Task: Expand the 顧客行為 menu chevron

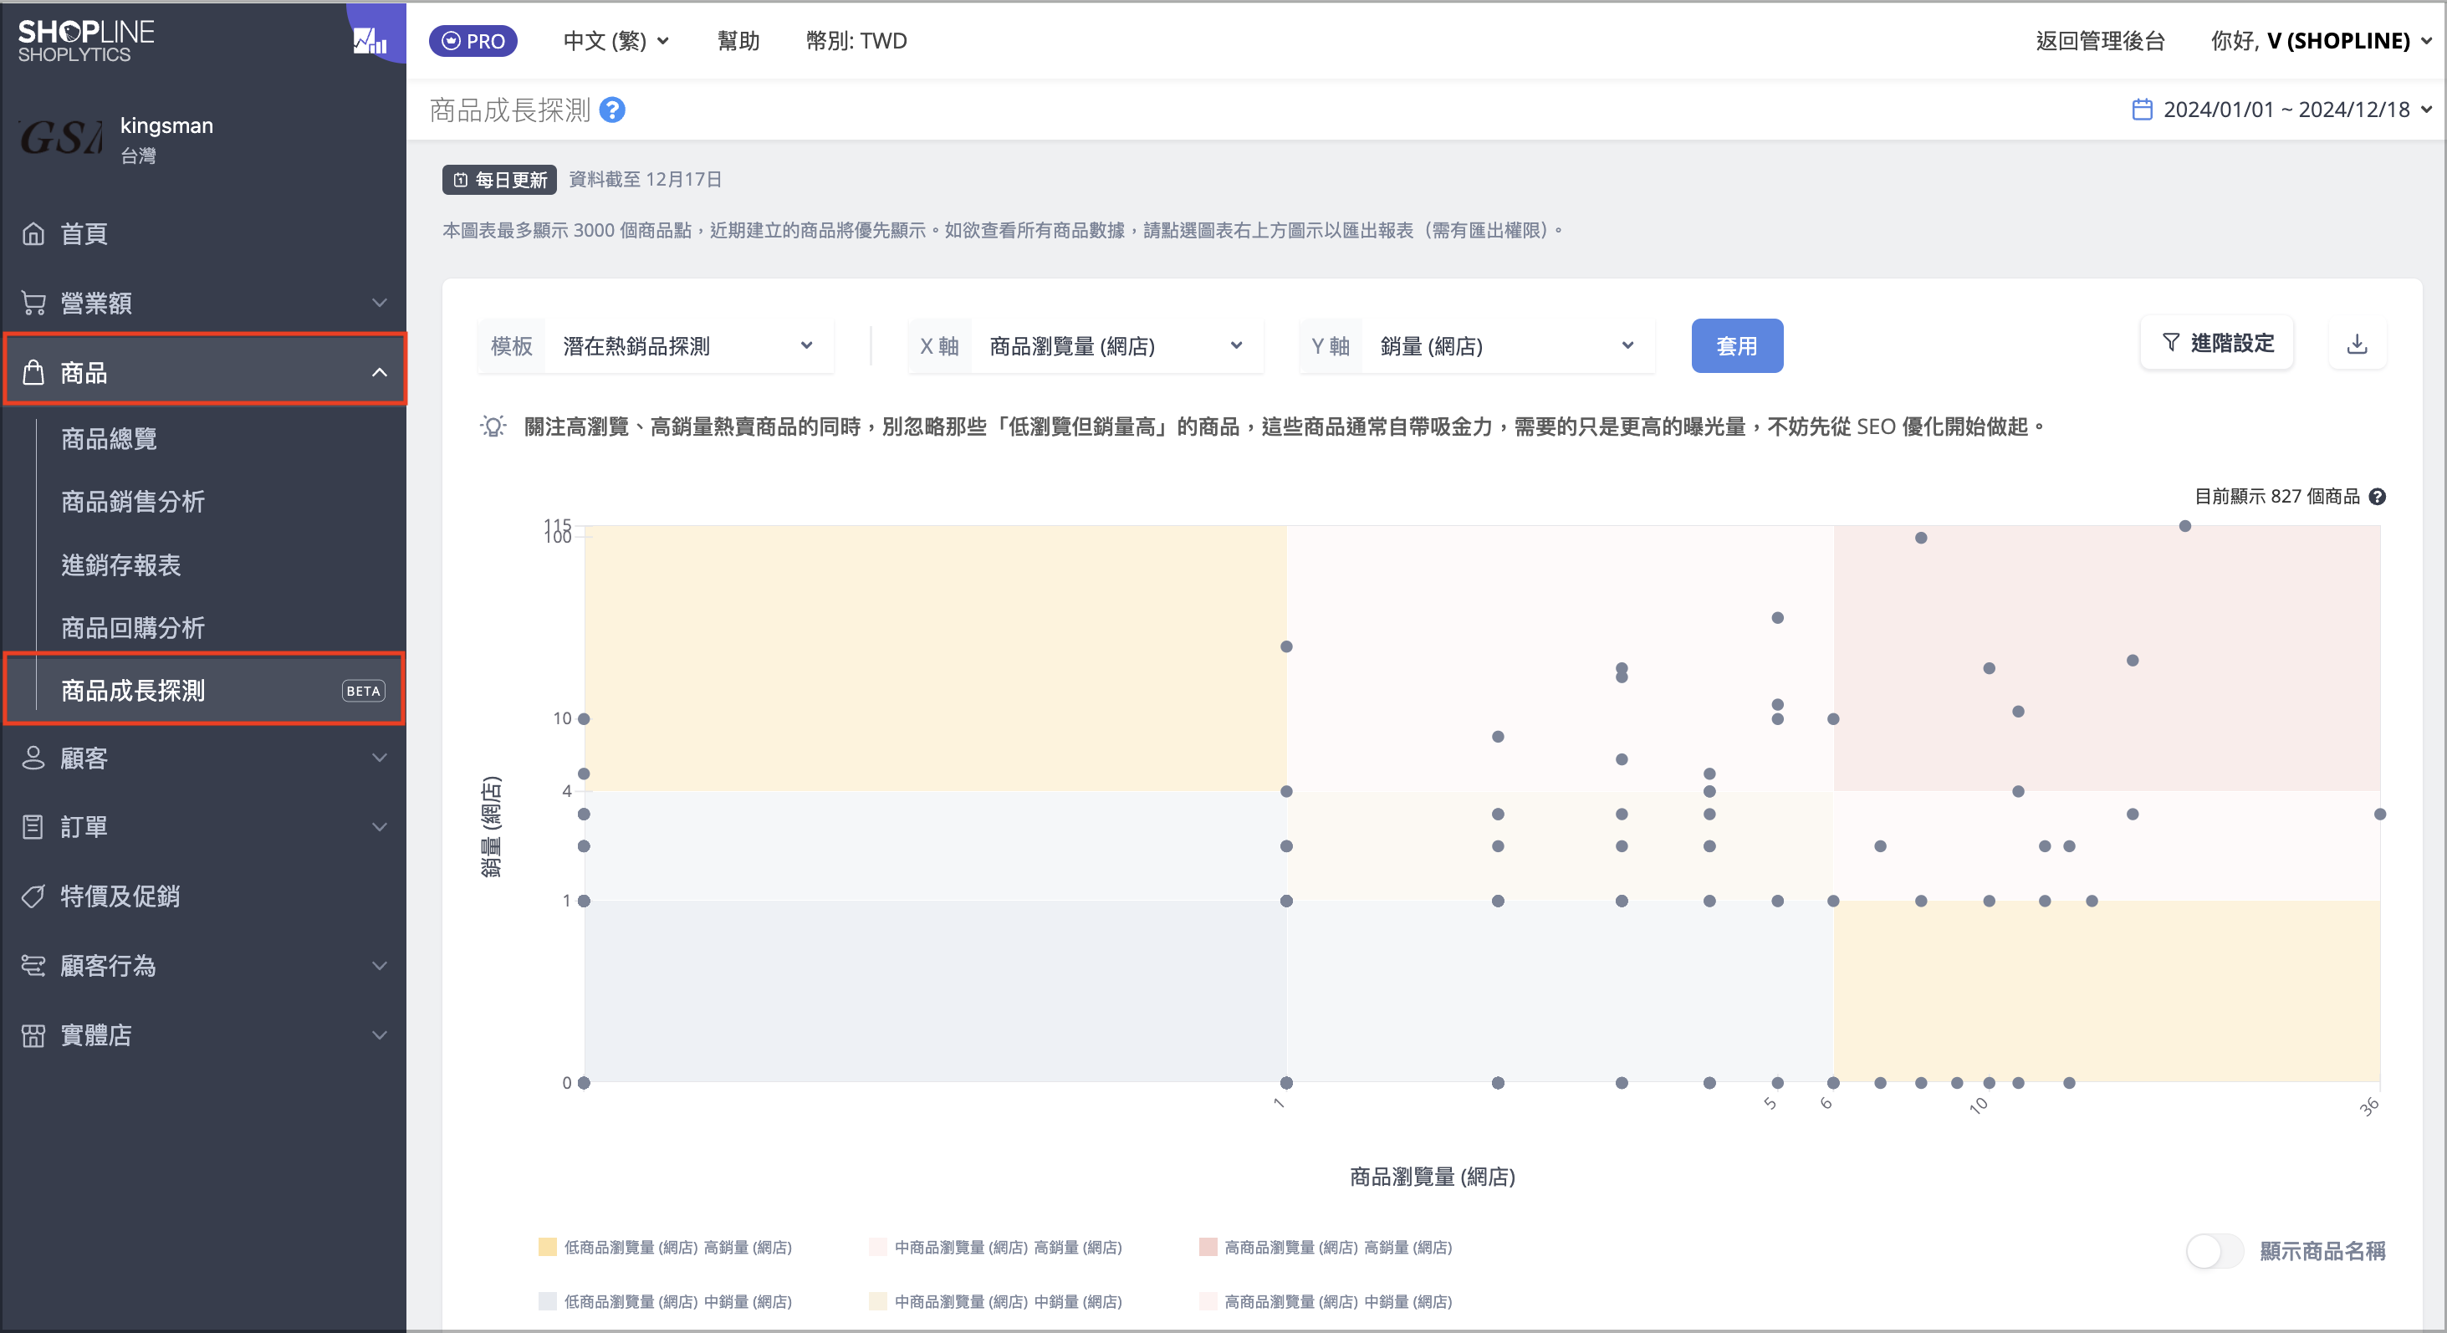Action: 379,965
